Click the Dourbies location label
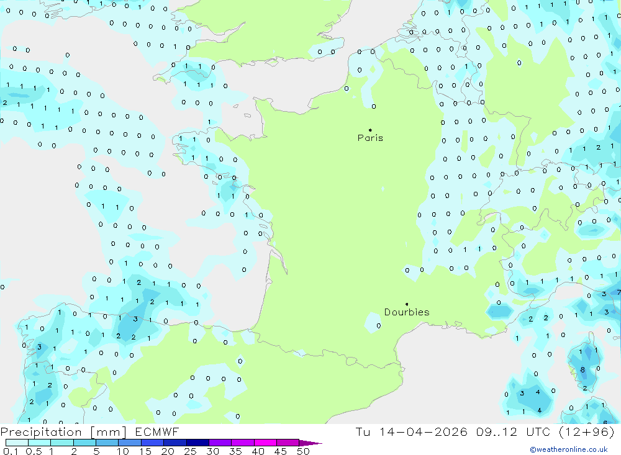Screen dimensions: 621x455 407,312
